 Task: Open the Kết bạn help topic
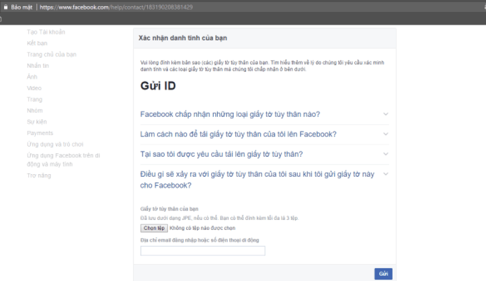37,43
